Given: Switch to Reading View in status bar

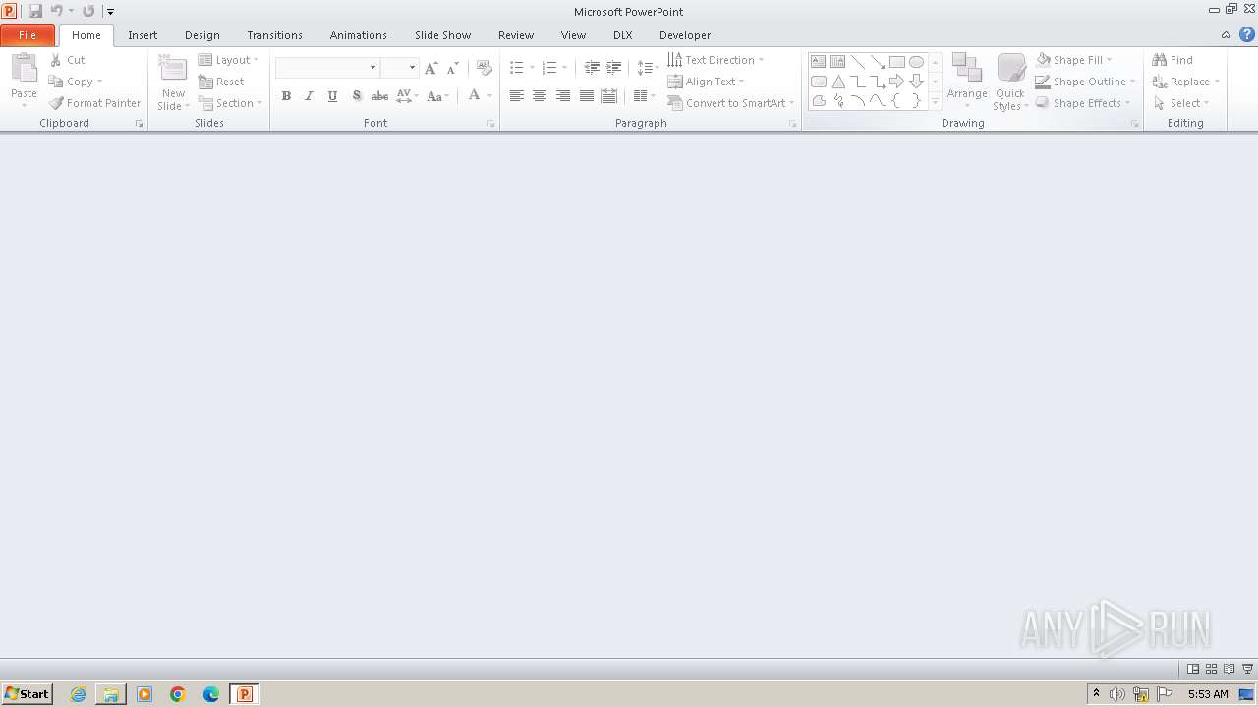Looking at the screenshot, I should (x=1229, y=669).
